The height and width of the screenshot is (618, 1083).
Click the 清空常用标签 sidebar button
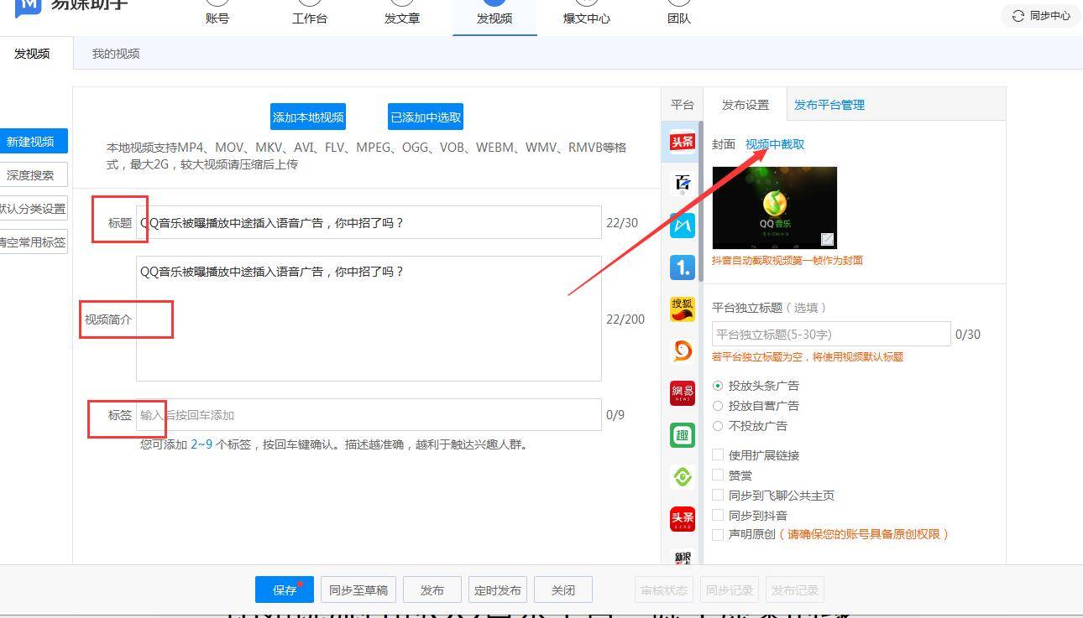(x=33, y=242)
